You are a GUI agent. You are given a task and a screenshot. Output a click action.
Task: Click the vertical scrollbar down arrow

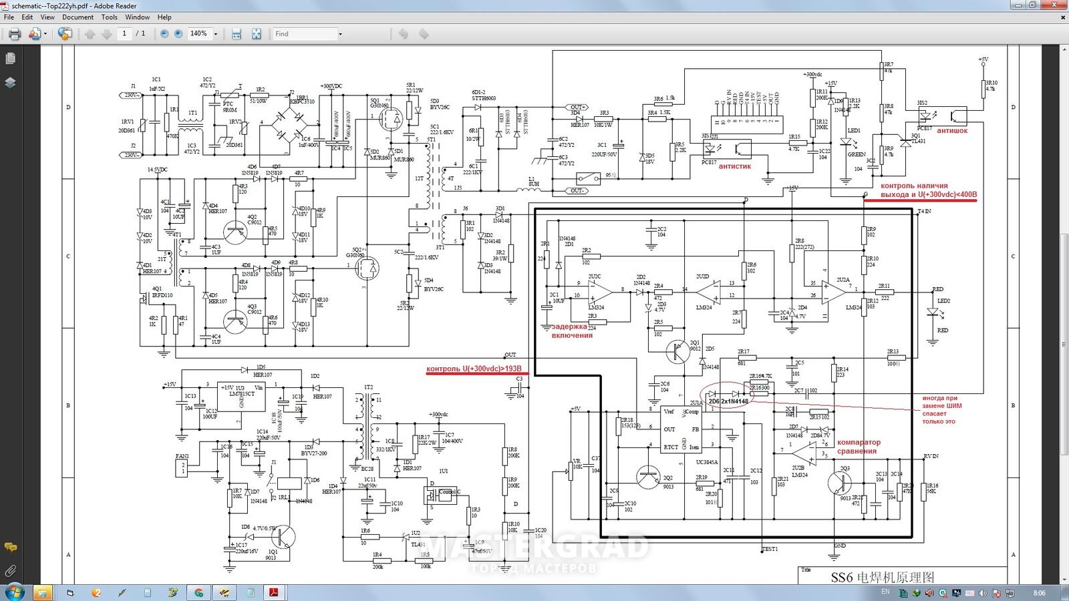1064,580
